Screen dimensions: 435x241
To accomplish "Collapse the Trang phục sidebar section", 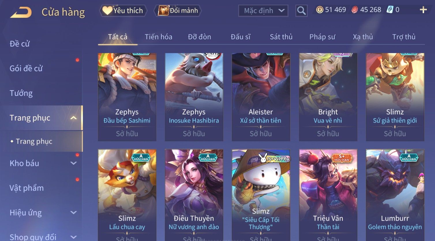I will pyautogui.click(x=74, y=118).
